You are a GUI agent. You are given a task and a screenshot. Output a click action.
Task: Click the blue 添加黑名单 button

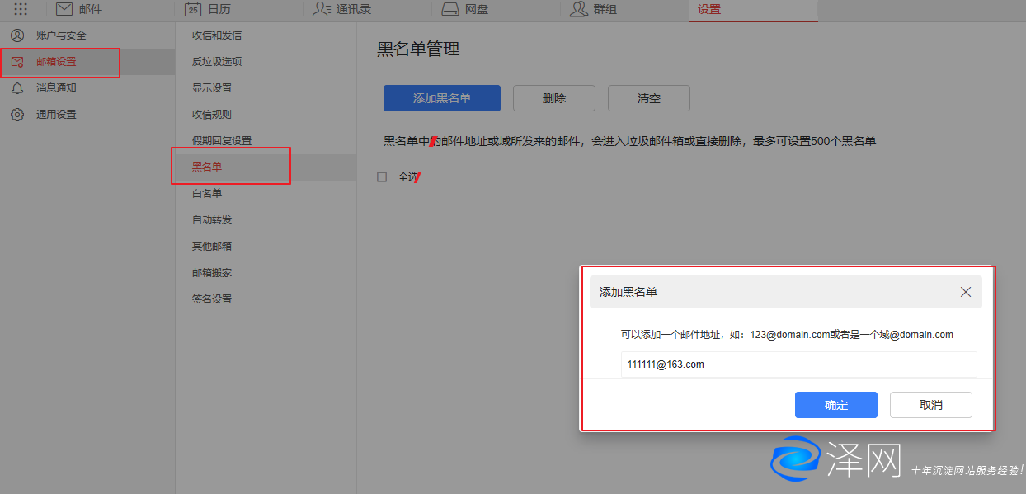(442, 98)
